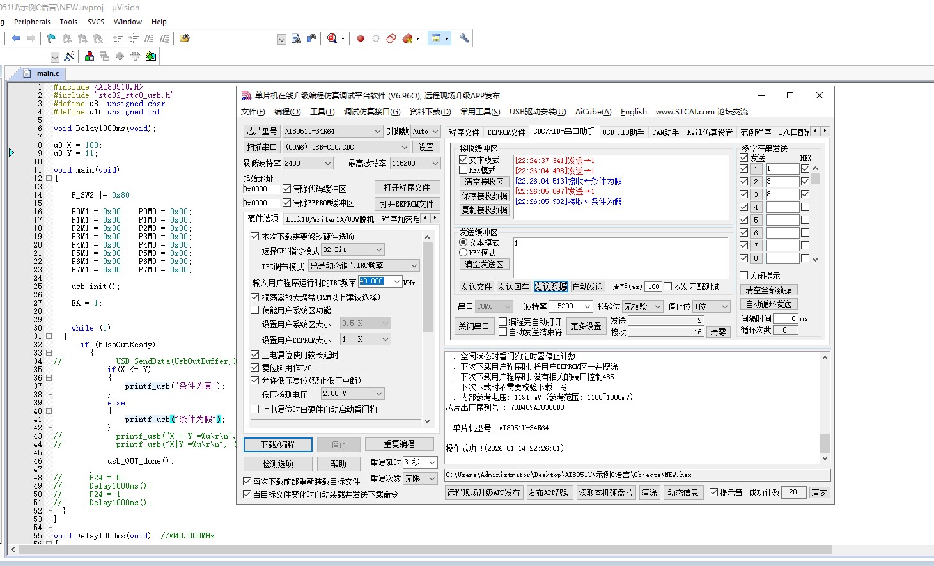Click the configuration wrench icon
934x566 pixels.
pyautogui.click(x=464, y=38)
